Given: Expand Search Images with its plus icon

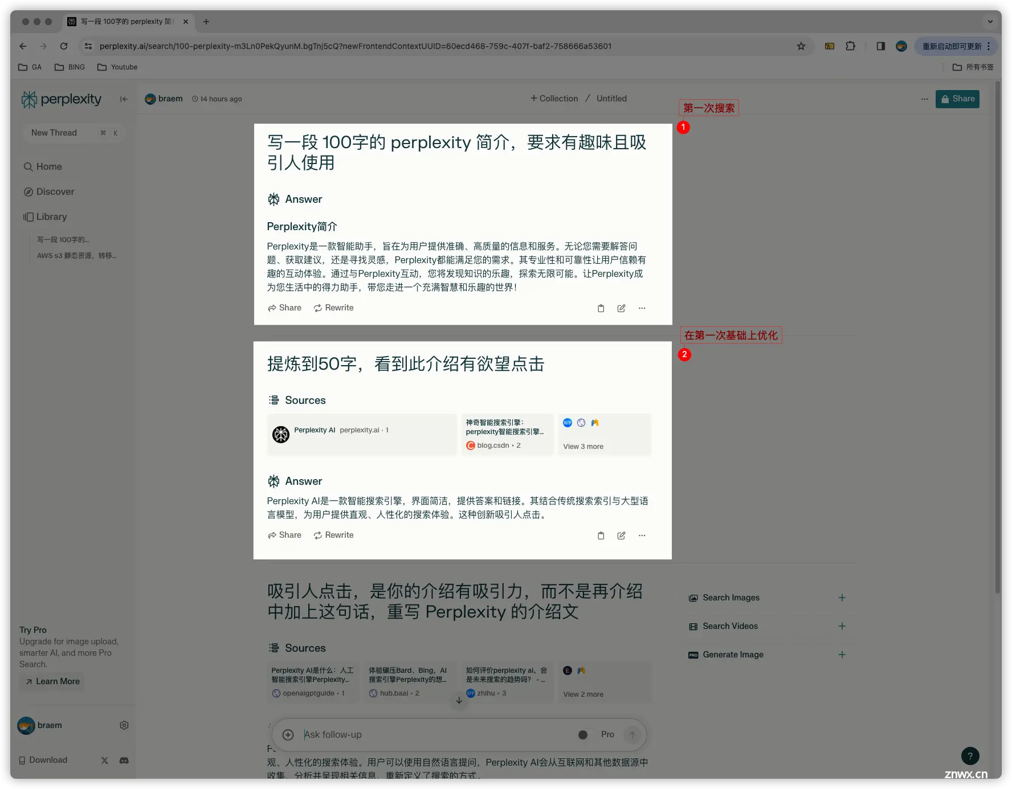Looking at the screenshot, I should tap(842, 598).
